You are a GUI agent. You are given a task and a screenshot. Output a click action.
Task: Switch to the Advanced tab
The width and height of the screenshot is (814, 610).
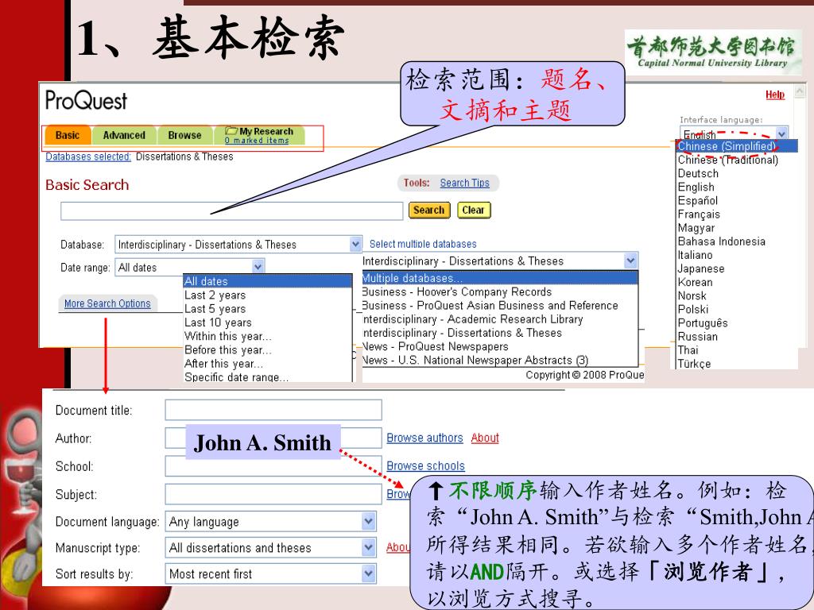124,135
